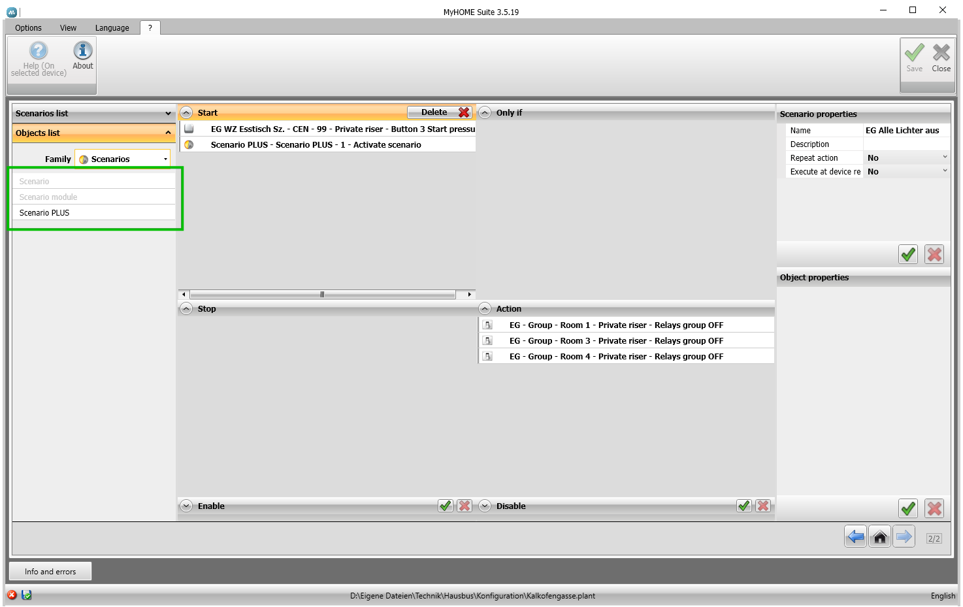
Task: Open the Options menu
Action: point(28,28)
